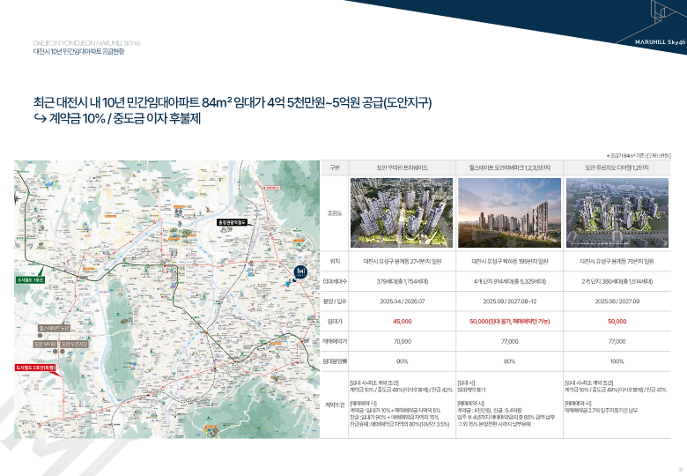Click the '임대가' row label

(335, 321)
